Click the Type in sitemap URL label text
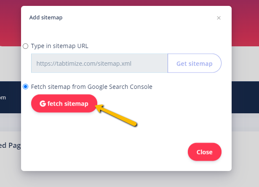This screenshot has height=187, width=259. (x=60, y=46)
